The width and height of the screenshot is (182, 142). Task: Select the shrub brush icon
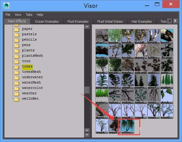(x=167, y=95)
